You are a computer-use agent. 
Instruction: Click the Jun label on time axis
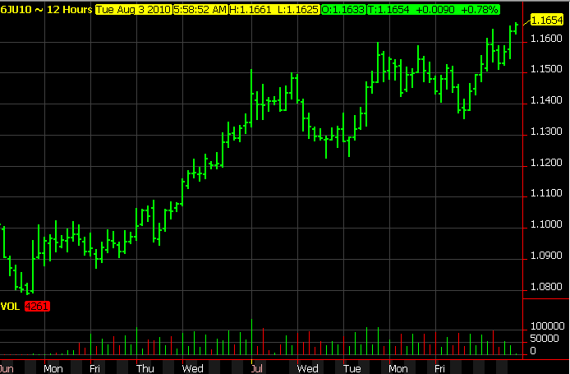click(x=7, y=368)
